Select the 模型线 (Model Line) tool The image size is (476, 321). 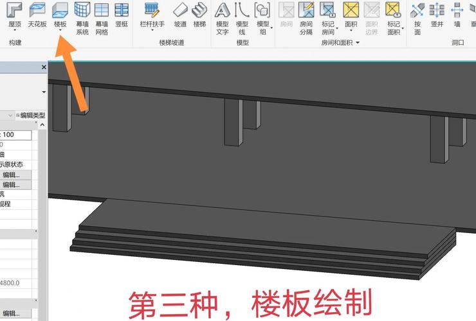(242, 17)
